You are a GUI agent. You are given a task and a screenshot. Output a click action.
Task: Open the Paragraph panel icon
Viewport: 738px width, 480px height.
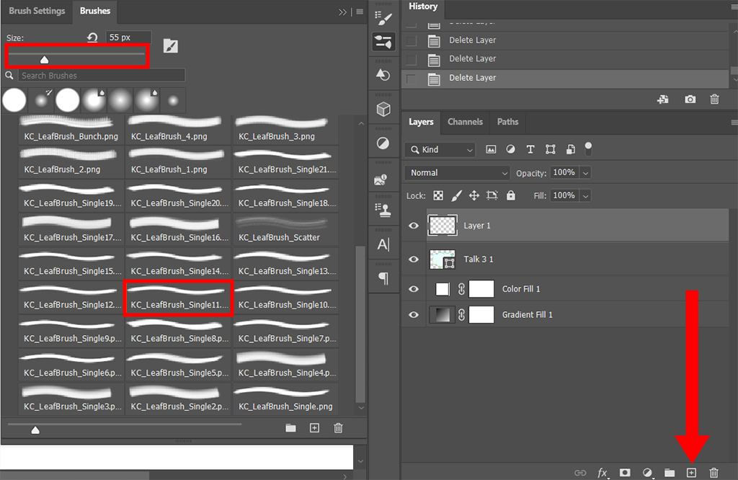383,278
